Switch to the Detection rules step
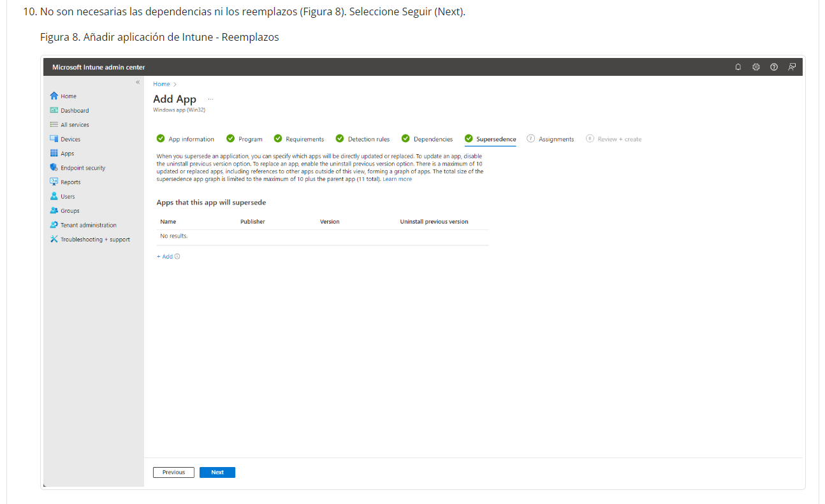825x504 pixels. pyautogui.click(x=363, y=139)
